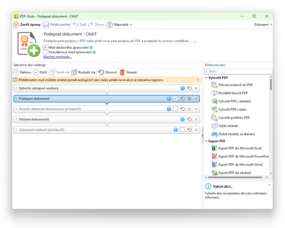This screenshot has height=228, width=285.
Task: Open help for Vyberte zdrojové soubory
Action: pyautogui.click(x=183, y=88)
